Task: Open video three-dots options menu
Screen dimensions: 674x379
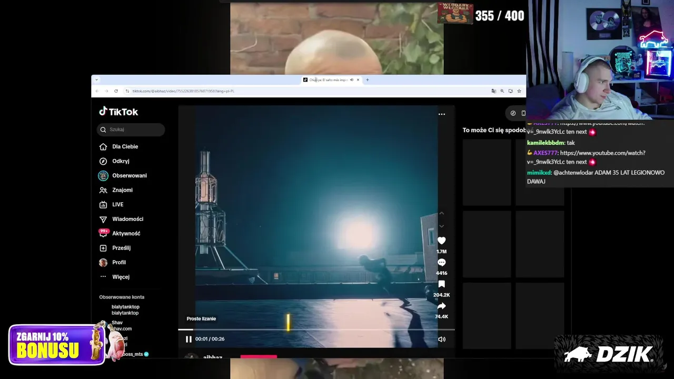Action: [x=442, y=114]
